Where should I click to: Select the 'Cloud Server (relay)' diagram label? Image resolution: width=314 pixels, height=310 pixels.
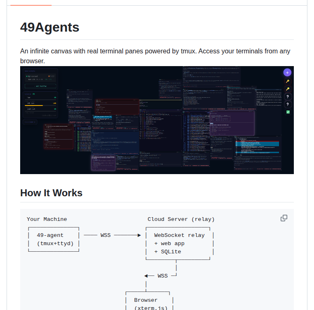tap(181, 219)
